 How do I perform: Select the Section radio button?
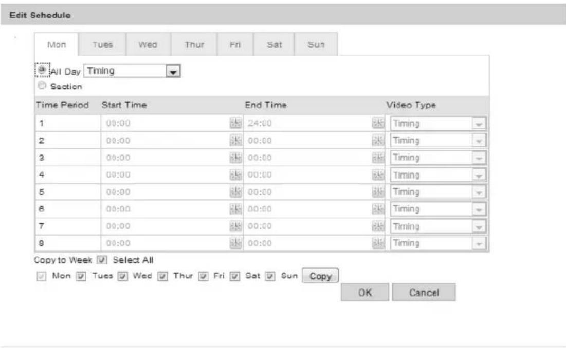point(42,85)
